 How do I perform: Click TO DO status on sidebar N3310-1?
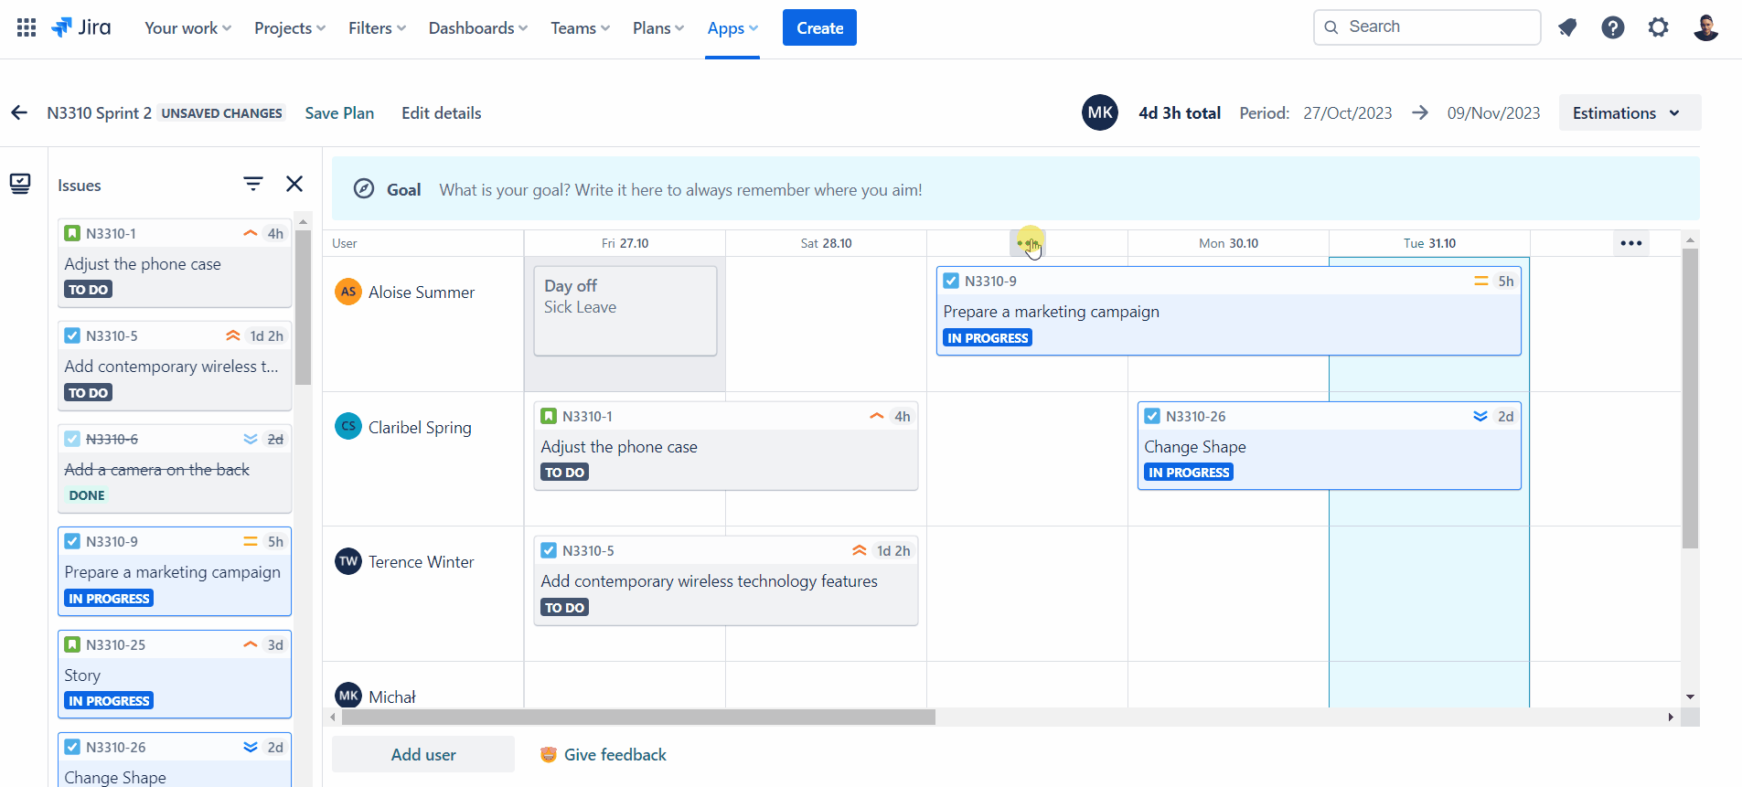[89, 290]
